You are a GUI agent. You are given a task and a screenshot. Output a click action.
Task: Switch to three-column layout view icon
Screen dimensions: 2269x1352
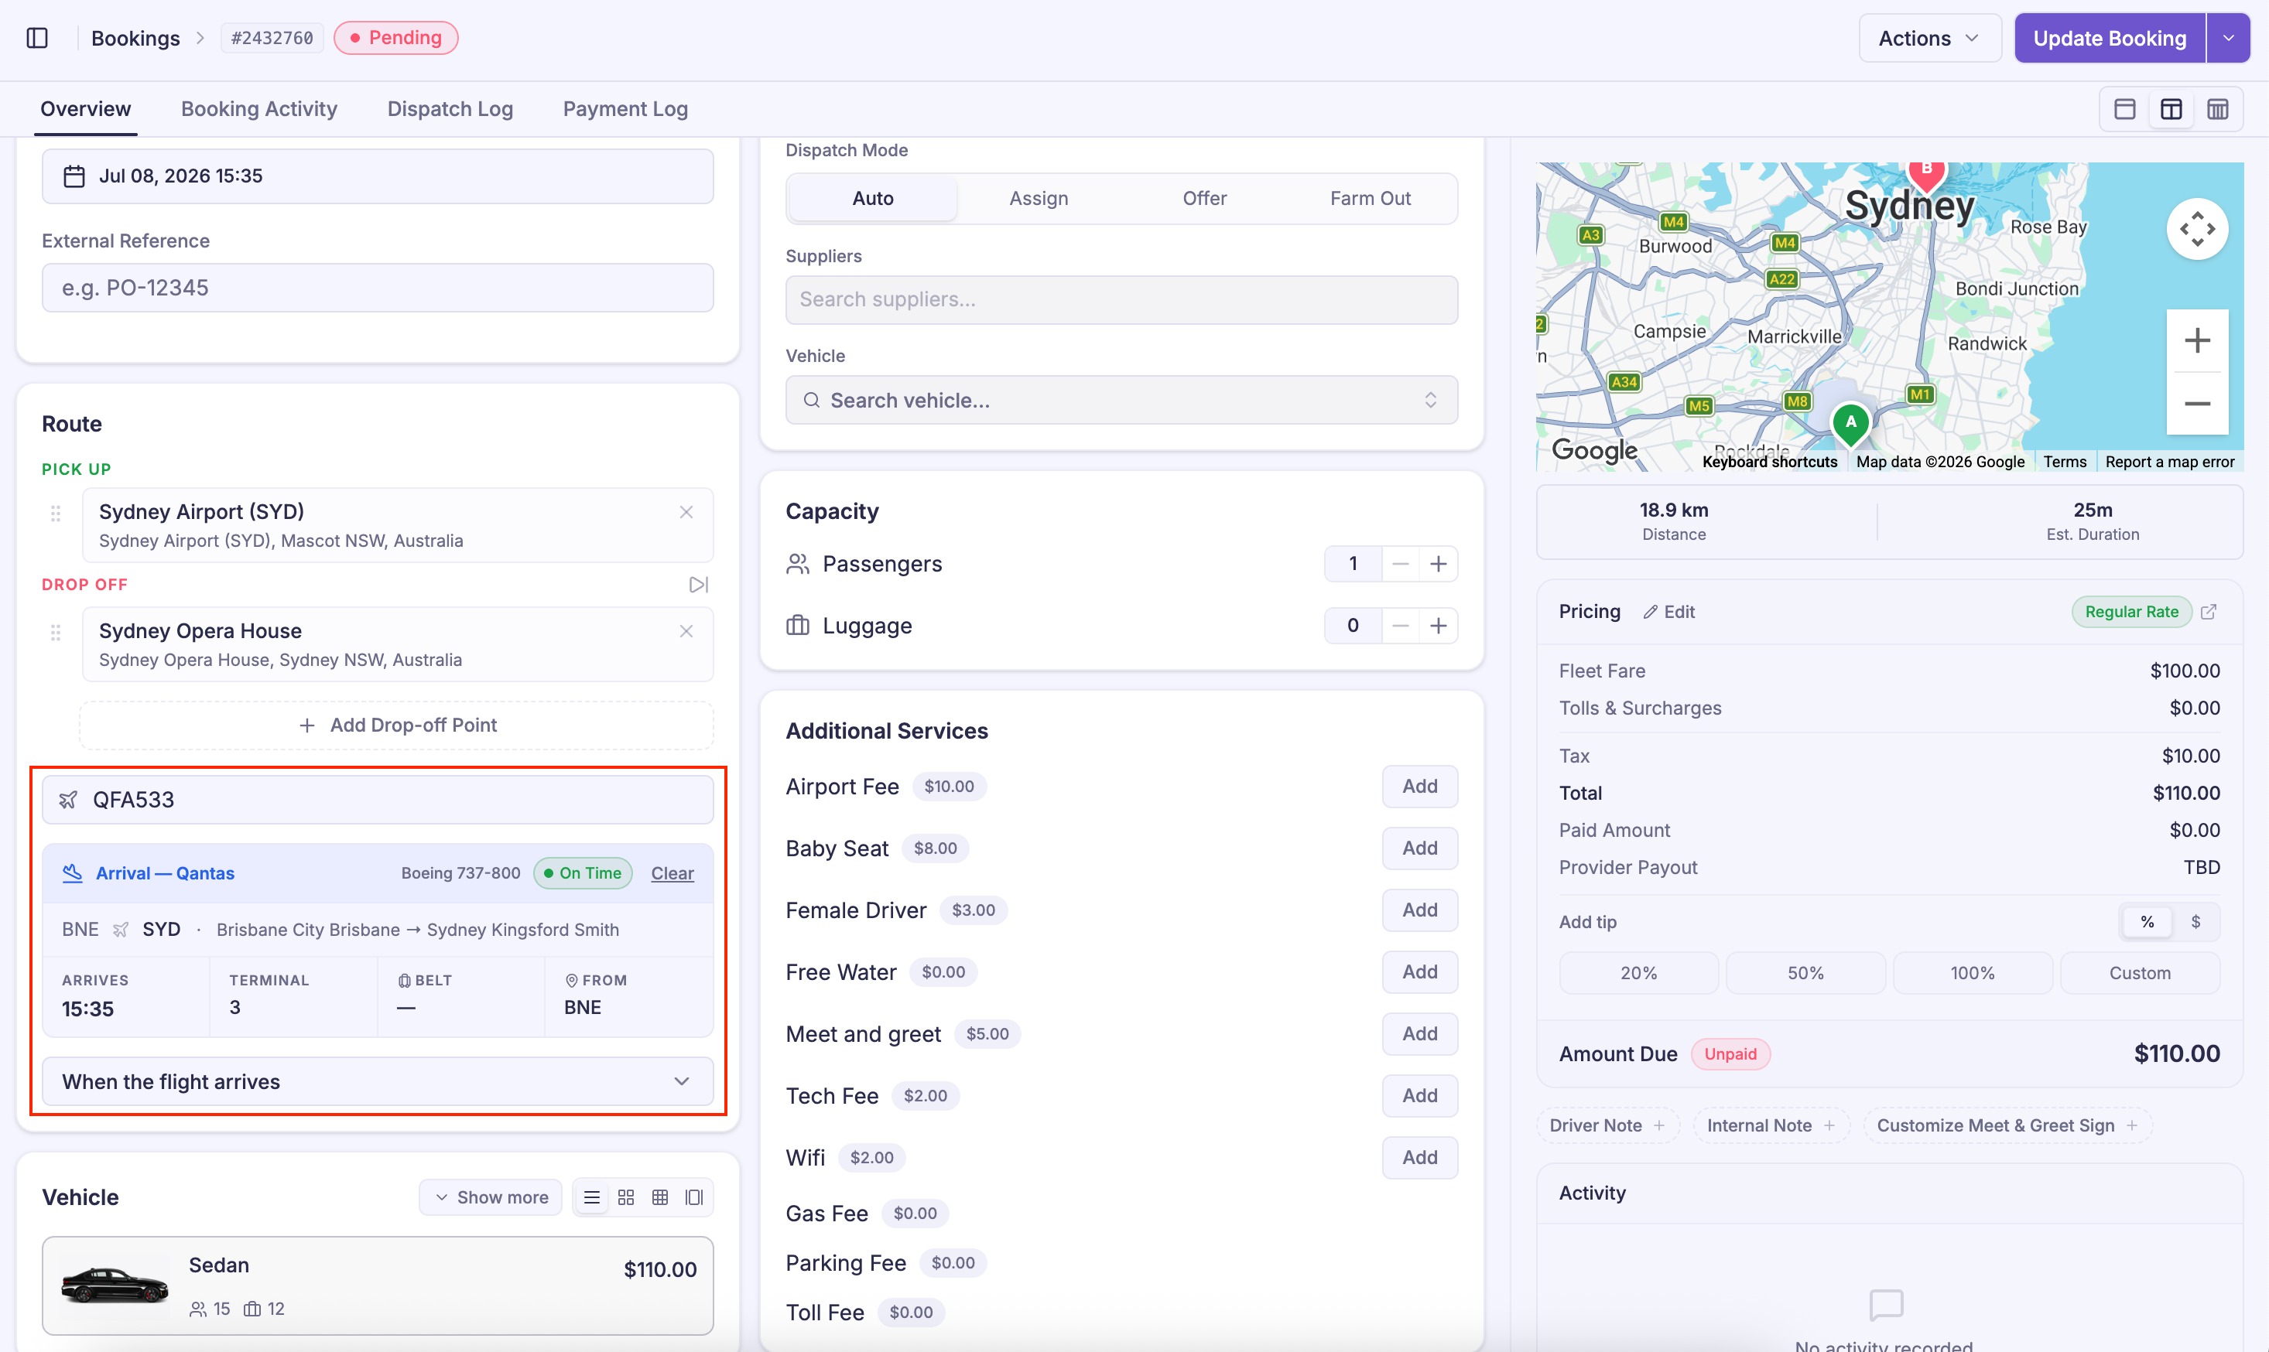(x=2218, y=109)
